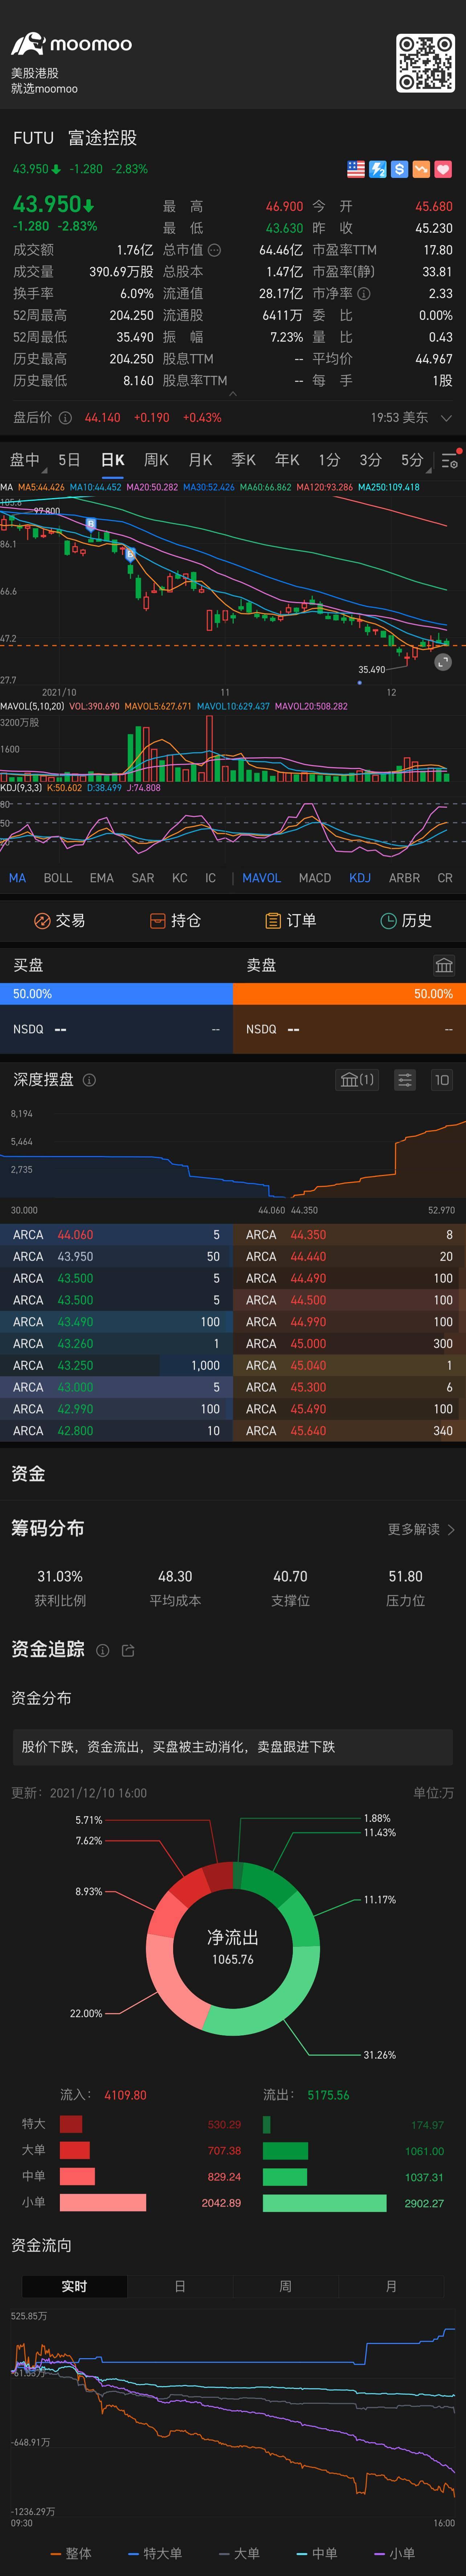This screenshot has height=2576, width=466.
Task: Expand chart to fullscreen icon
Action: (x=444, y=662)
